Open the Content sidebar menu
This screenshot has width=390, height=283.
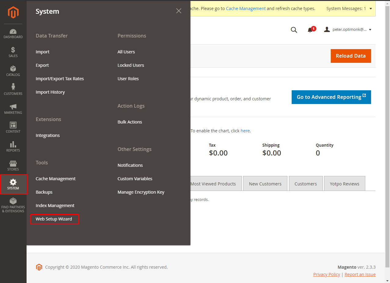13,128
